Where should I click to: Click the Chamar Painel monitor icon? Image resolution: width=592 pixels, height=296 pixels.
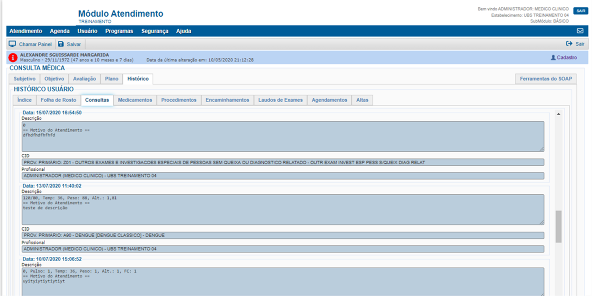pyautogui.click(x=13, y=44)
